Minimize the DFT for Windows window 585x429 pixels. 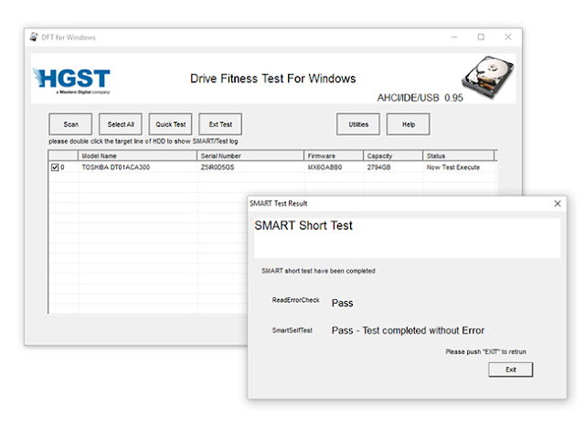(x=454, y=37)
